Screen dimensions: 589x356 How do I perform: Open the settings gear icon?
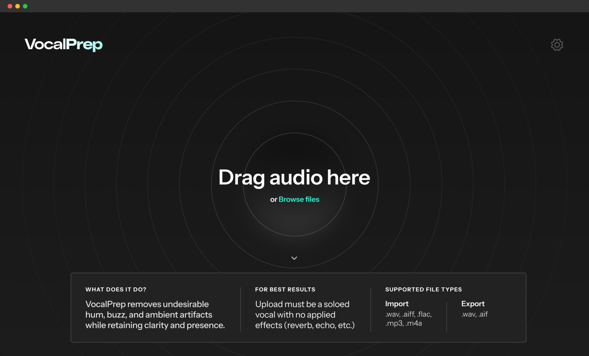click(x=557, y=44)
